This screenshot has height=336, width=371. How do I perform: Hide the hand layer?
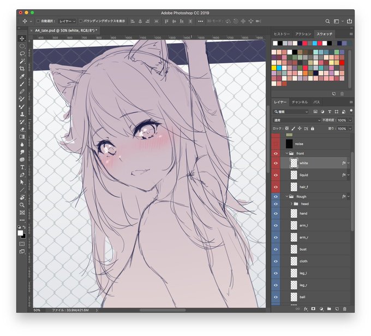(x=276, y=214)
